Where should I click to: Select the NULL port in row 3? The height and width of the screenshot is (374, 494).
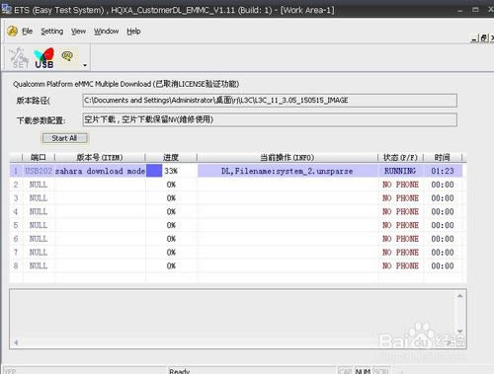click(x=39, y=198)
